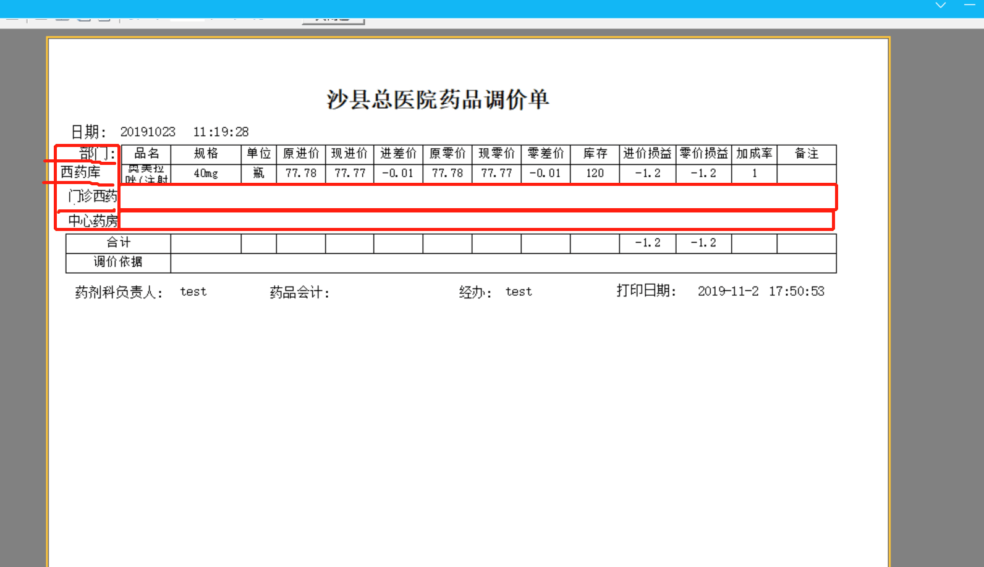The image size is (984, 567).
Task: Click the 经办 label
Action: [475, 292]
